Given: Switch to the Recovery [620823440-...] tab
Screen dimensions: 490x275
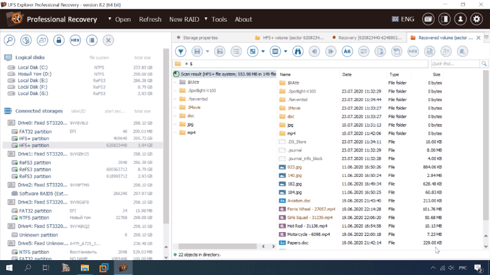Looking at the screenshot, I should (367, 38).
